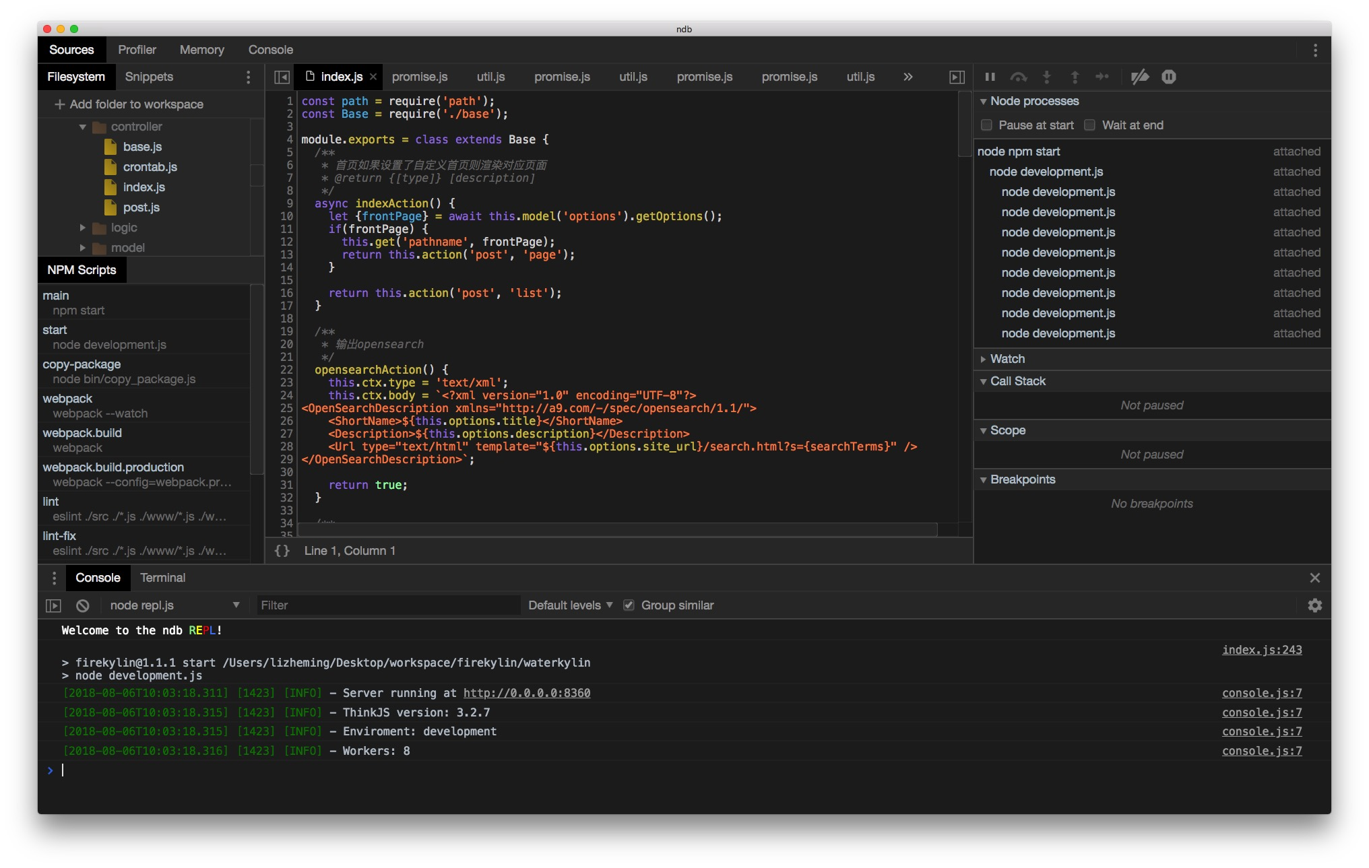Hide the file navigator sidebar icon
Viewport: 1369px width, 868px height.
282,77
